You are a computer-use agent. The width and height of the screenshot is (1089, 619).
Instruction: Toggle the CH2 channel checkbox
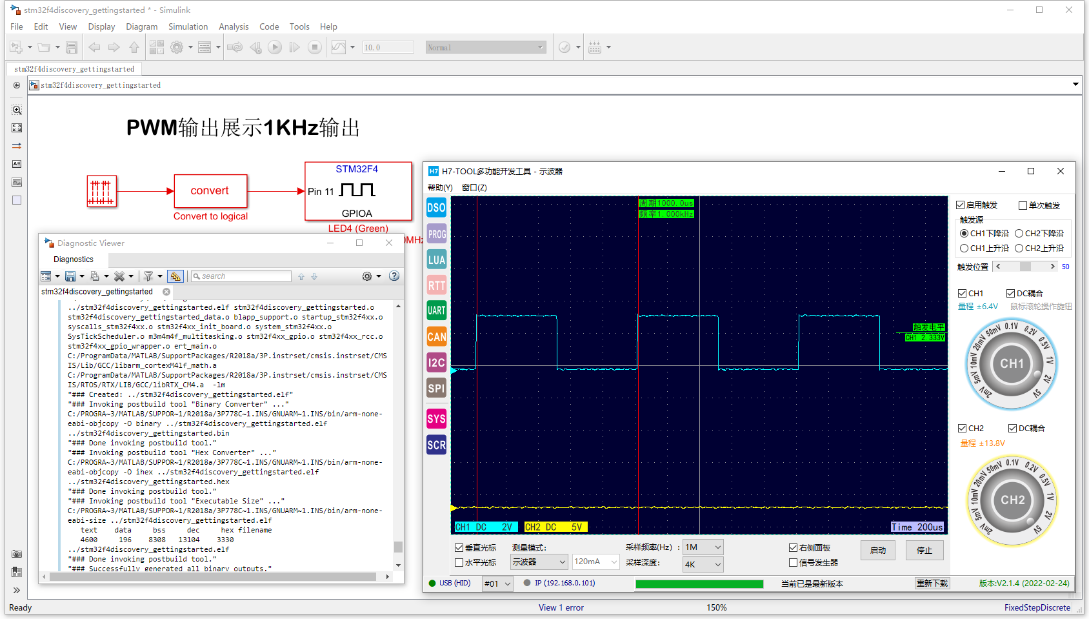(x=962, y=428)
